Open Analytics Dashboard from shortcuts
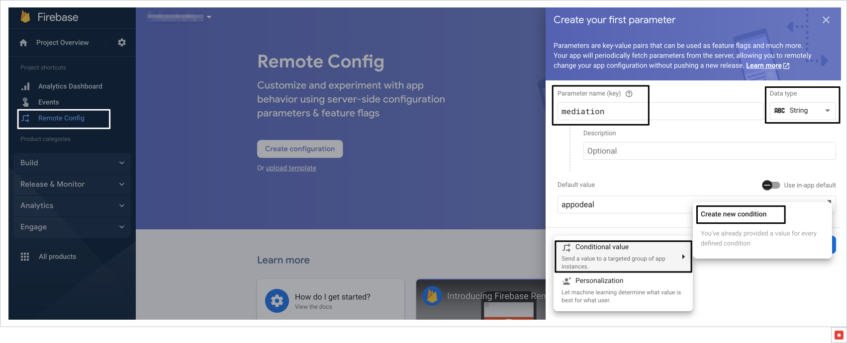This screenshot has width=847, height=343. 70,86
